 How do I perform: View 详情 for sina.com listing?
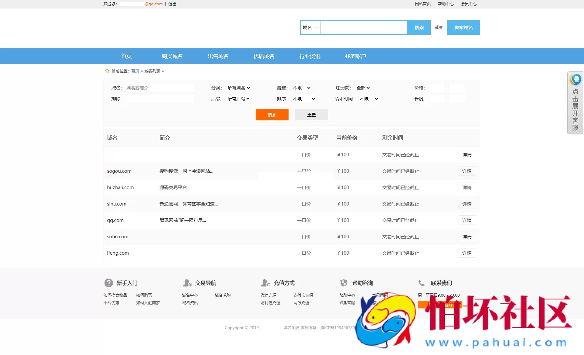[467, 204]
